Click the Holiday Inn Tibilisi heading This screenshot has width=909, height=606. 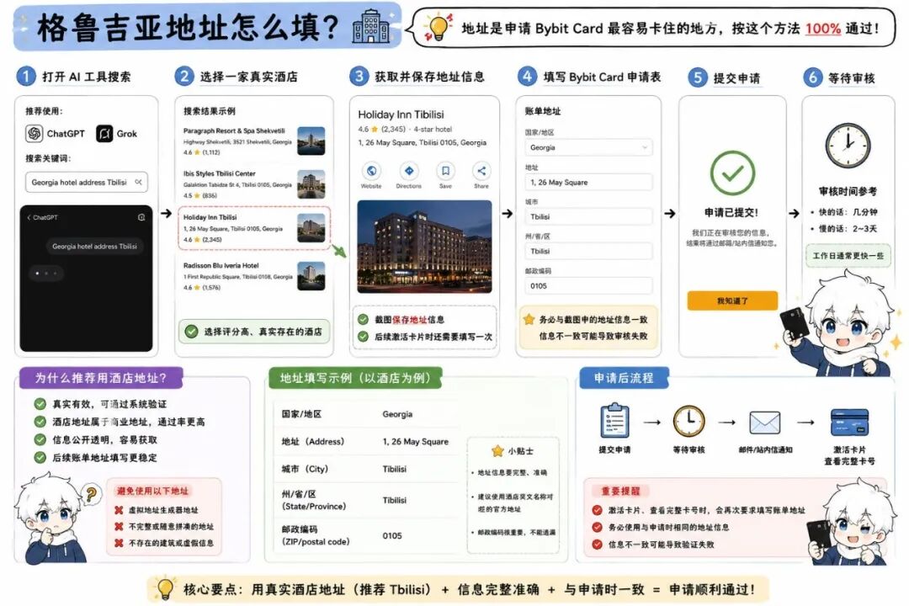tap(401, 114)
